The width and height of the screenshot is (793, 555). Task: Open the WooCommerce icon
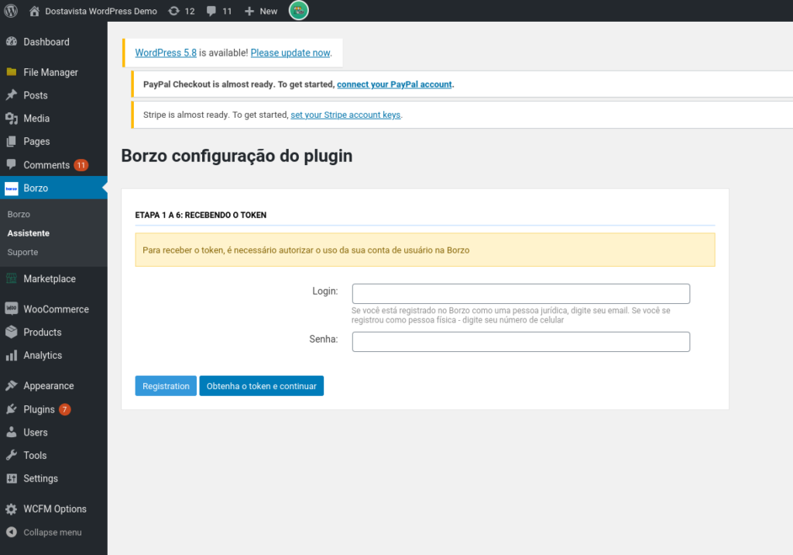[x=12, y=309]
